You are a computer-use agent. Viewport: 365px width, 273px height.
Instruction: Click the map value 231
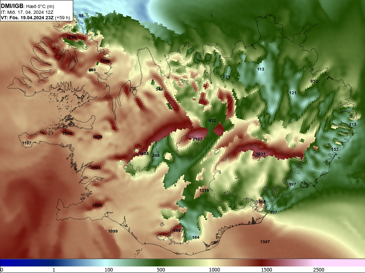[226, 77]
